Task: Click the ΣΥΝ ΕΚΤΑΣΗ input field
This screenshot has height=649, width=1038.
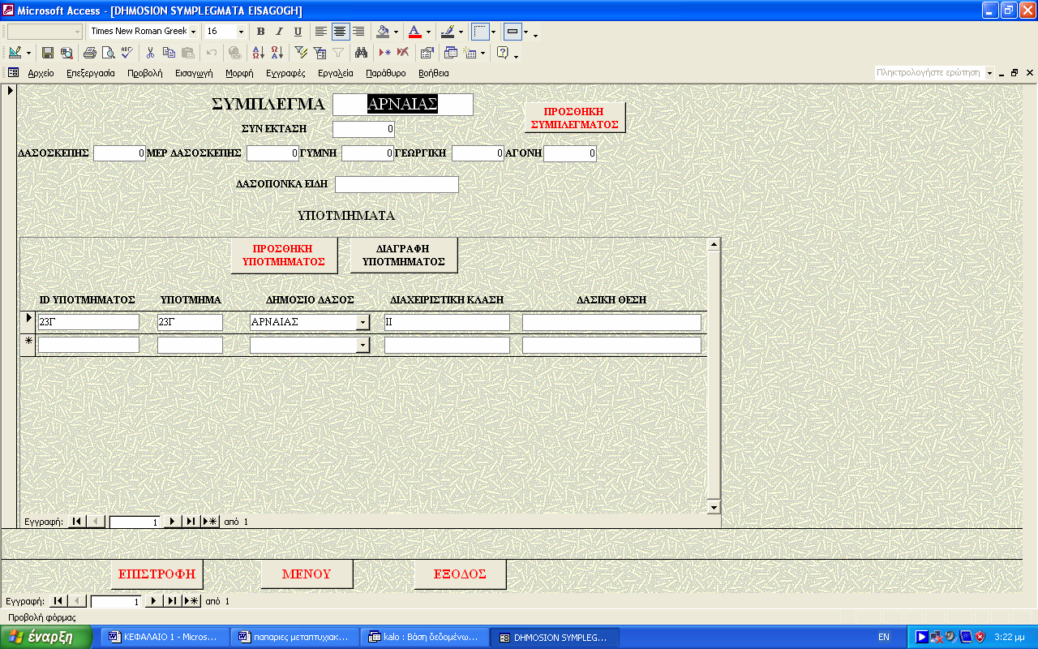Action: pyautogui.click(x=364, y=128)
